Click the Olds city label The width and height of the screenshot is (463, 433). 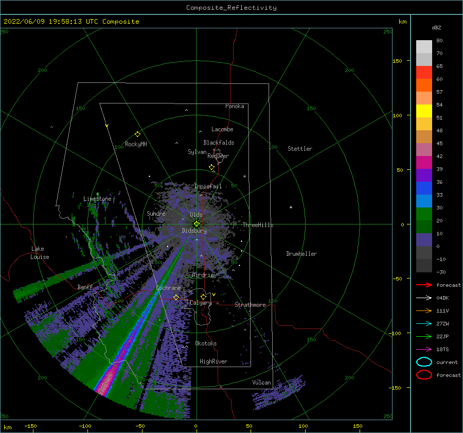(x=196, y=215)
